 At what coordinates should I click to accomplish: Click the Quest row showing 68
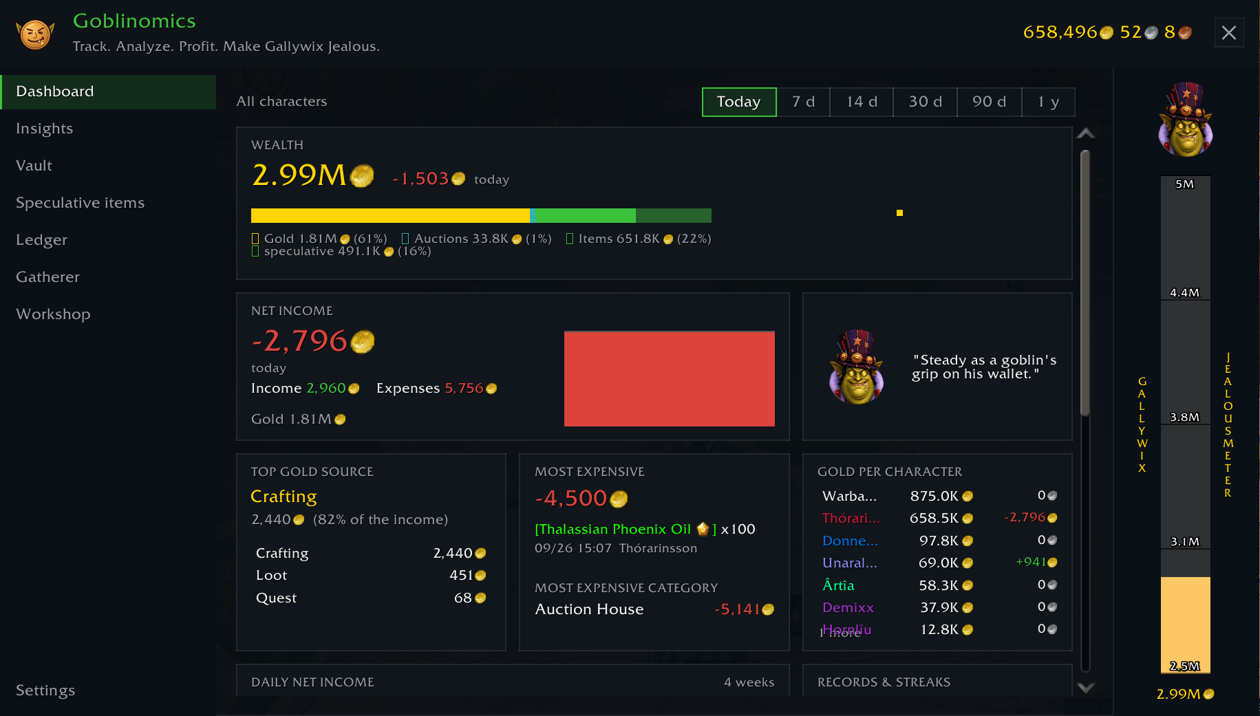(371, 598)
